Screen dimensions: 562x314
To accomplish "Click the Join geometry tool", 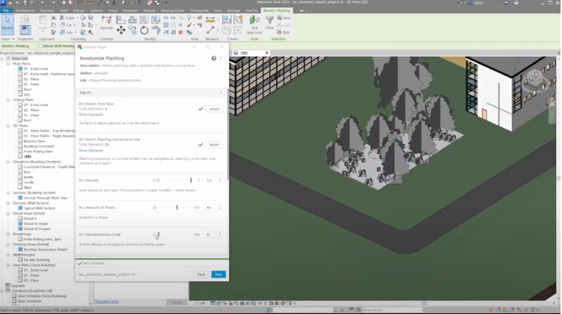I will coord(67,32).
